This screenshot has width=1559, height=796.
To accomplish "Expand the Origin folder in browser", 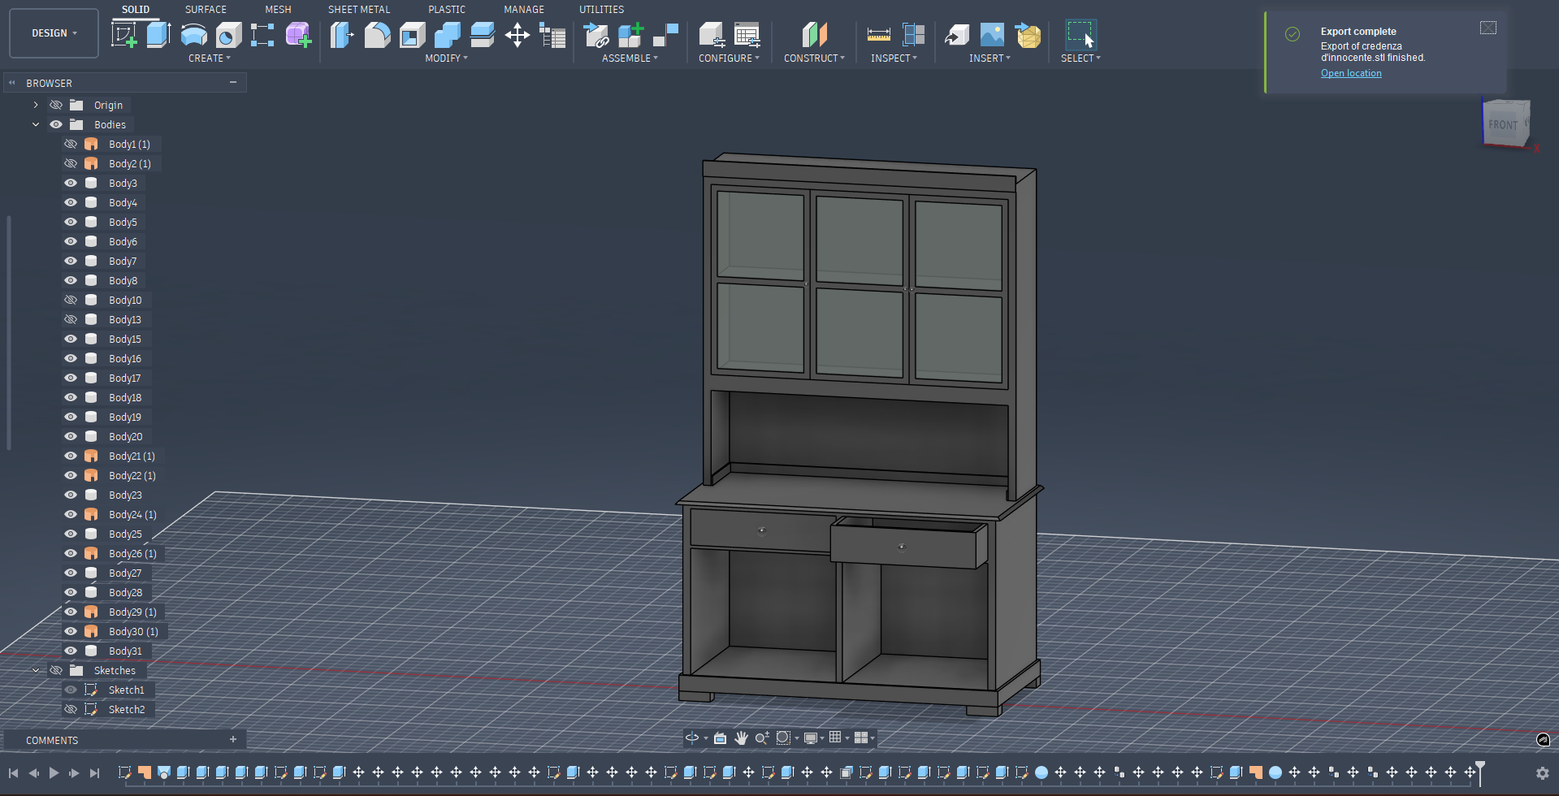I will point(36,106).
